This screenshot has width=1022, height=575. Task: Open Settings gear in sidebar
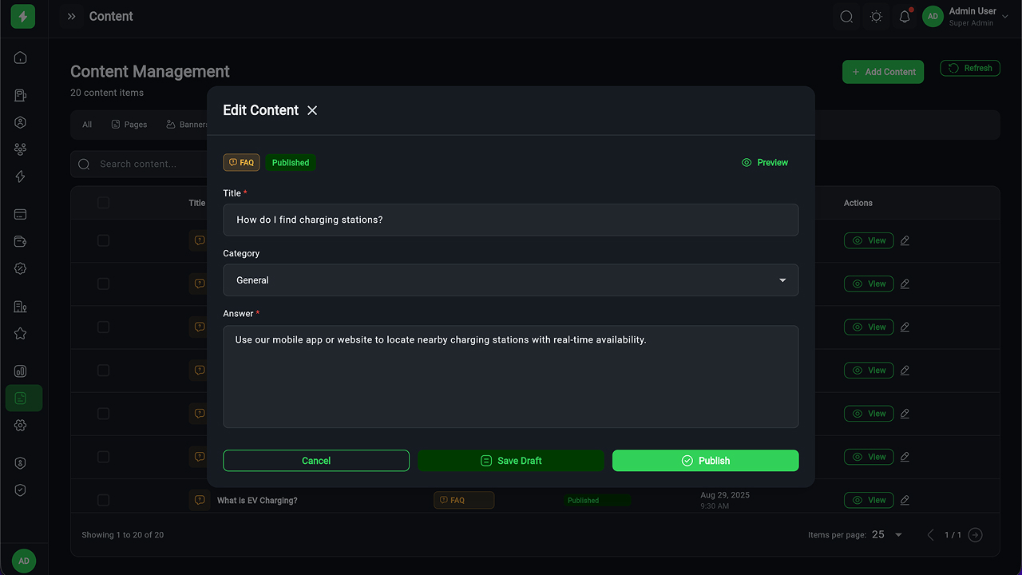(x=21, y=426)
